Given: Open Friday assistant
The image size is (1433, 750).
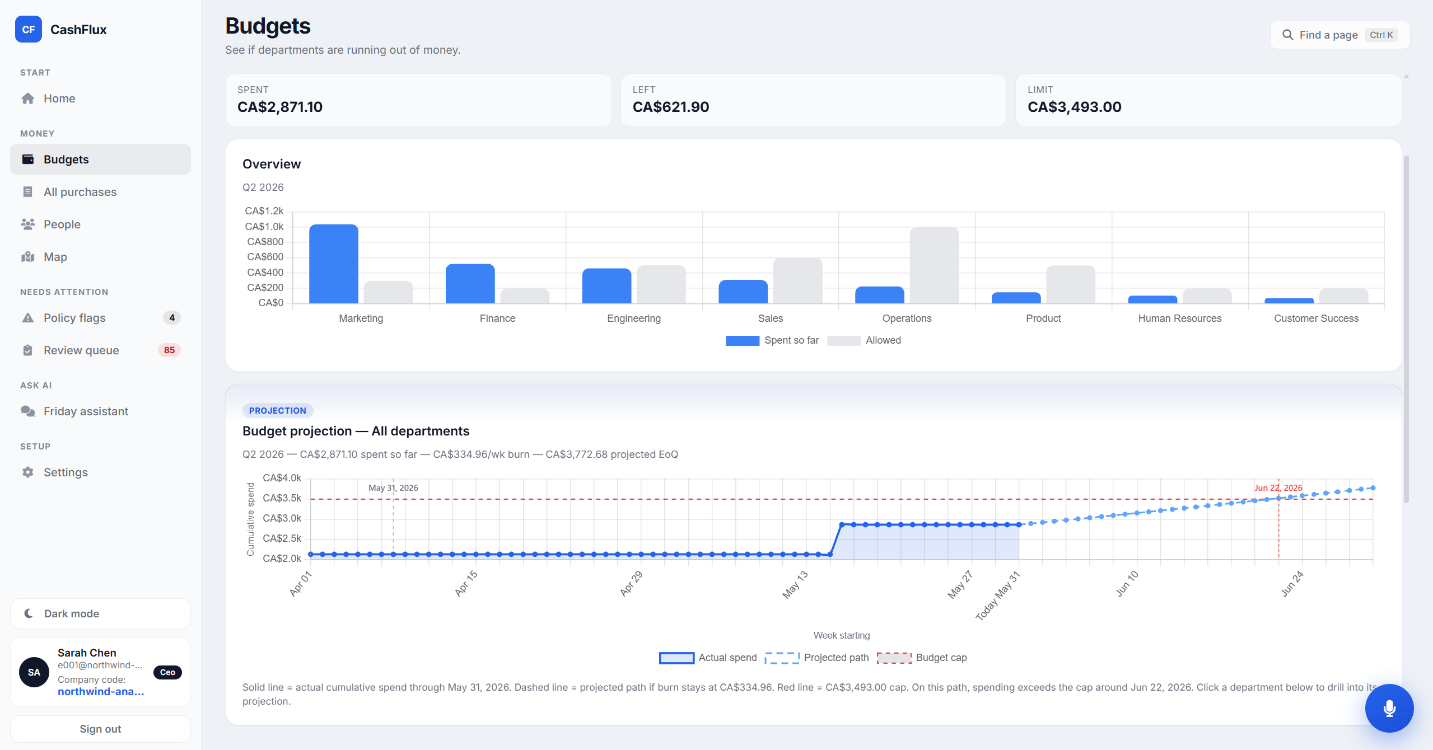Looking at the screenshot, I should [100, 411].
